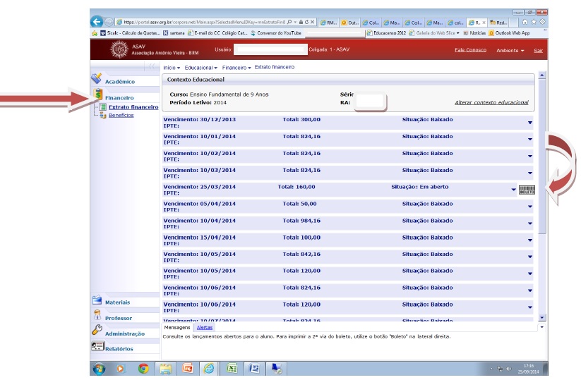581x380 pixels.
Task: Open the Ambiente dropdown in header
Action: point(510,50)
